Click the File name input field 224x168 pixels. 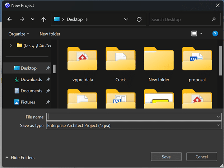pyautogui.click(x=134, y=117)
